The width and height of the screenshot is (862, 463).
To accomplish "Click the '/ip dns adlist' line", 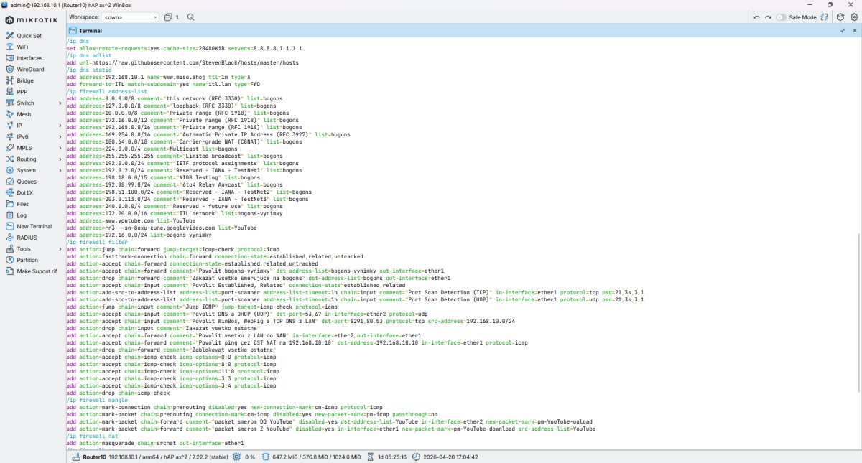I will click(89, 55).
